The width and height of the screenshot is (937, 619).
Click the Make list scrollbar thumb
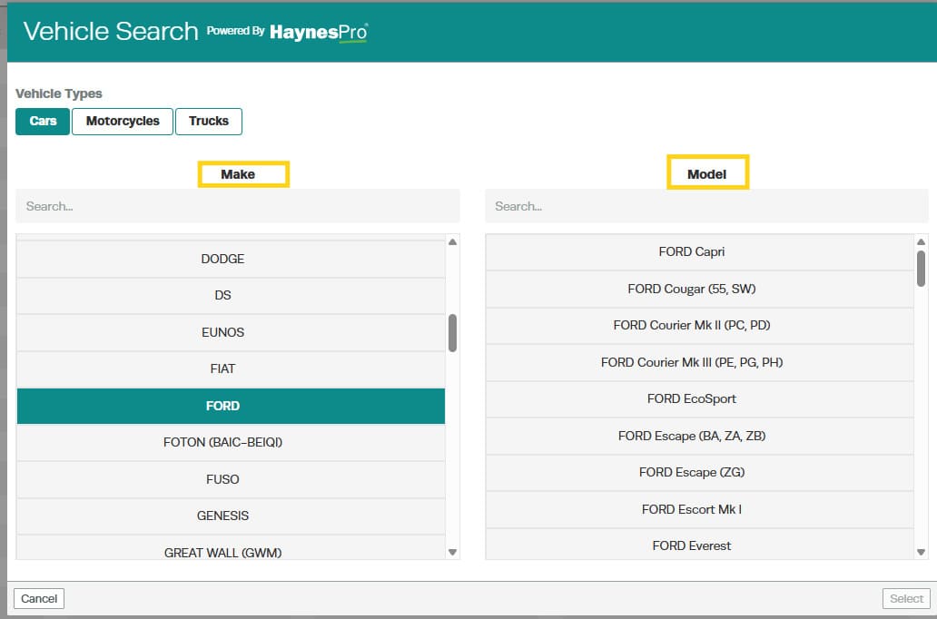[452, 333]
